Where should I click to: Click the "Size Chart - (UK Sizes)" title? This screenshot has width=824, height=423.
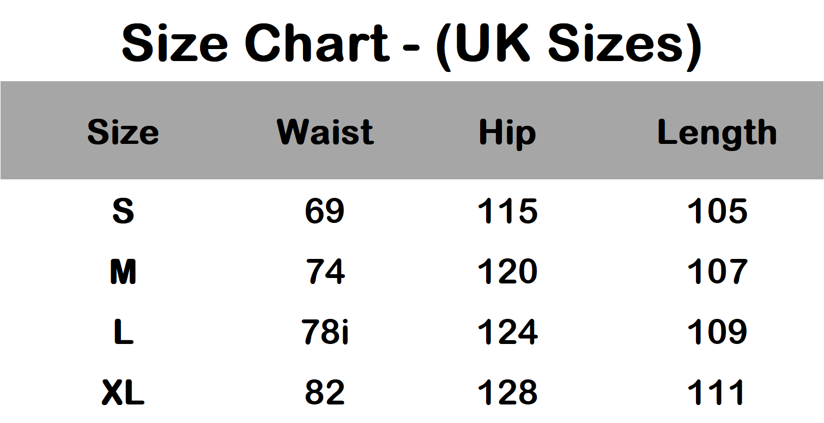click(411, 43)
